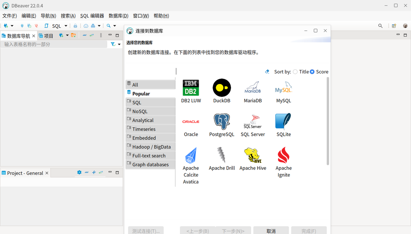Click the transaction lock icon in toolbar

tap(75, 26)
